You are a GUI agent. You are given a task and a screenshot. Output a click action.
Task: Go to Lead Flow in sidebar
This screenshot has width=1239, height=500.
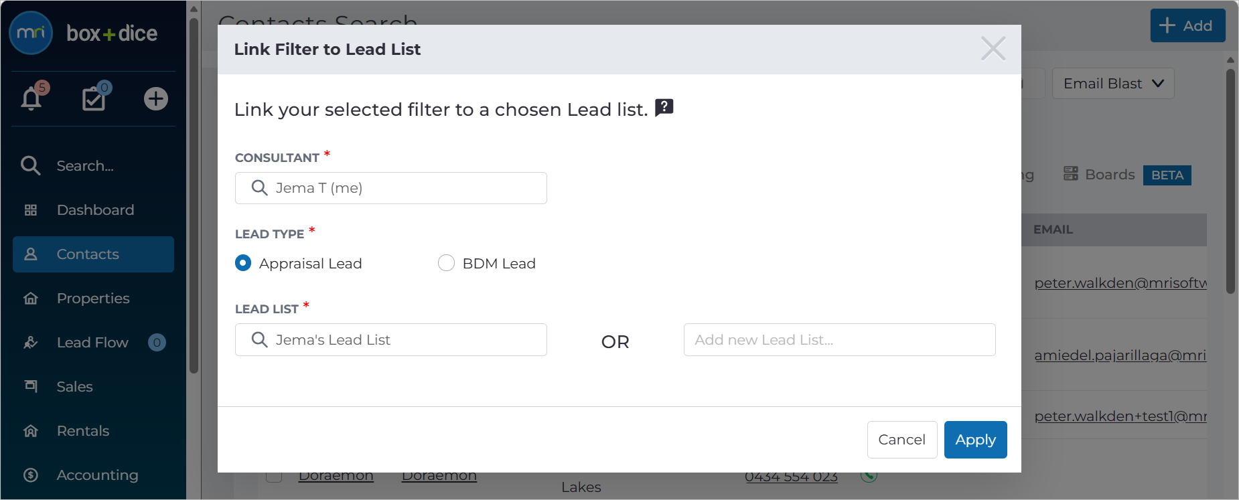pos(93,343)
